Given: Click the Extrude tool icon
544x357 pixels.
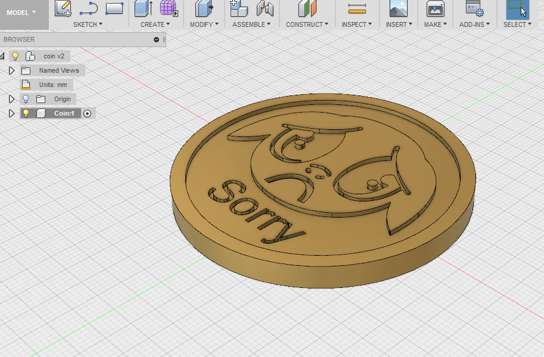Looking at the screenshot, I should pyautogui.click(x=144, y=8).
